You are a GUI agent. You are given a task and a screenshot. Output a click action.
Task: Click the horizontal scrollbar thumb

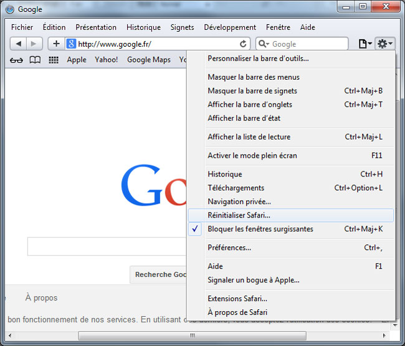tap(192, 335)
